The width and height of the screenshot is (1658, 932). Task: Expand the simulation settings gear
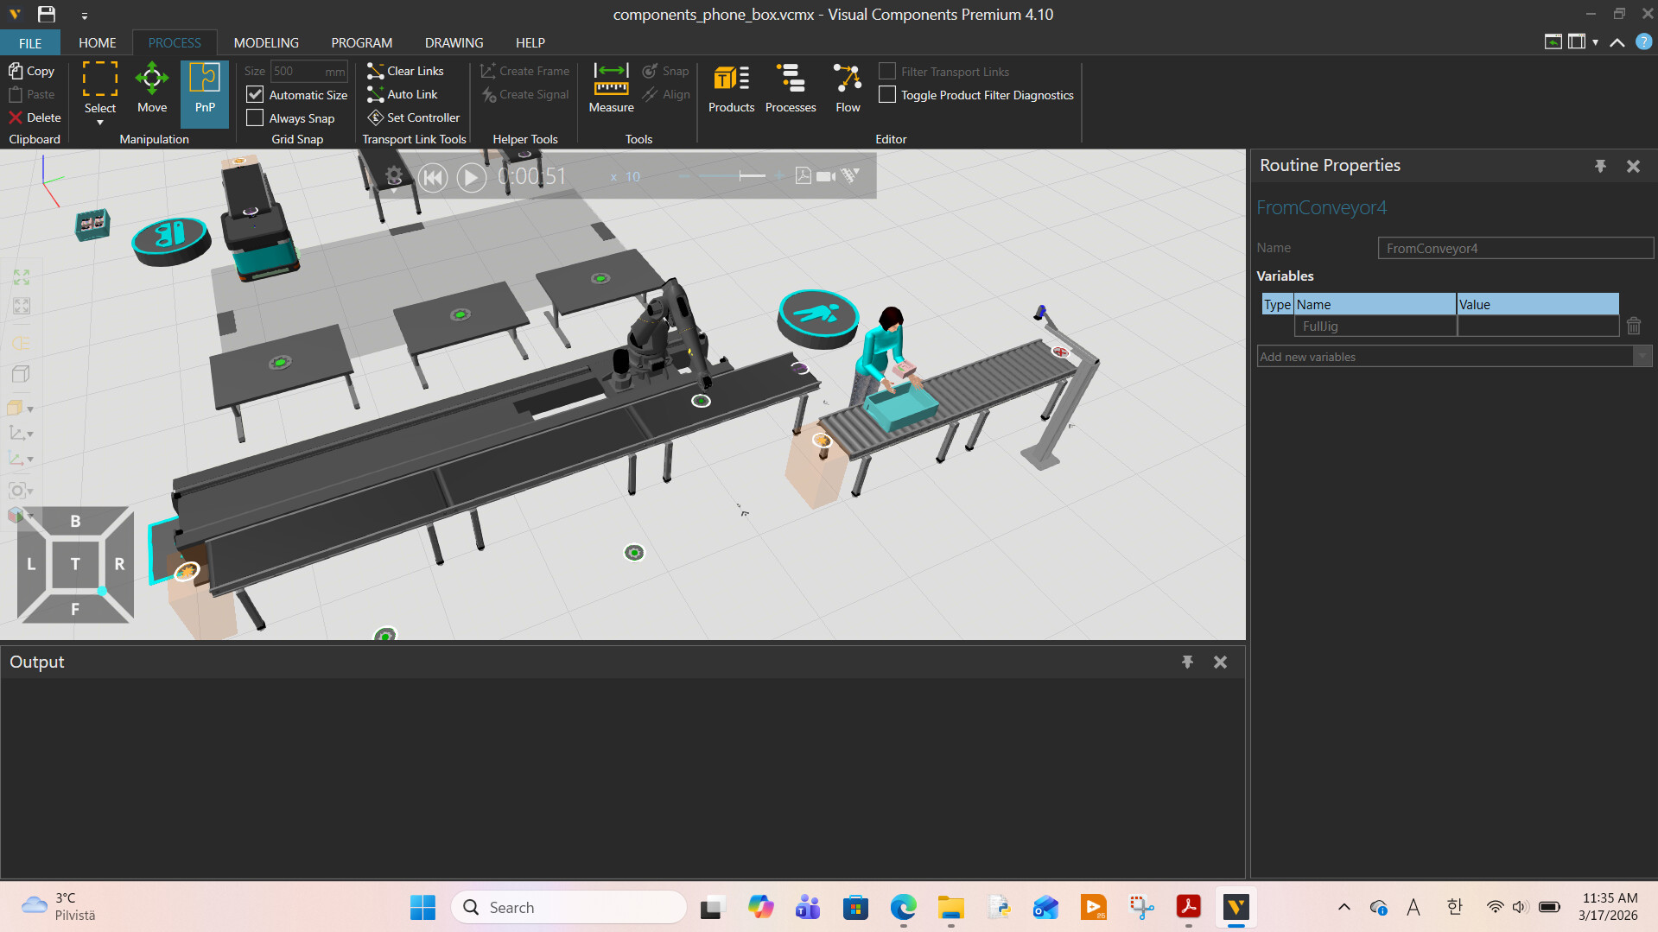coord(394,176)
